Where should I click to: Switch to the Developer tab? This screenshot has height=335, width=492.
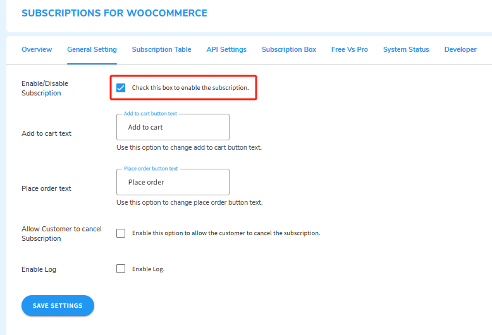[x=460, y=49]
